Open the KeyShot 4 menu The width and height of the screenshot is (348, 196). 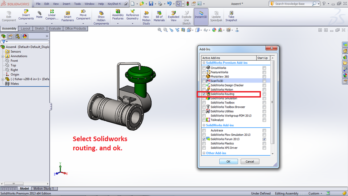114,4
